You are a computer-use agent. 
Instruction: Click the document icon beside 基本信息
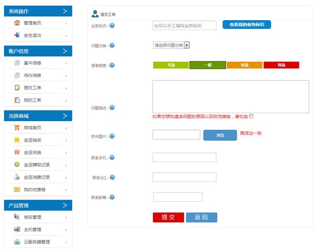(17, 63)
